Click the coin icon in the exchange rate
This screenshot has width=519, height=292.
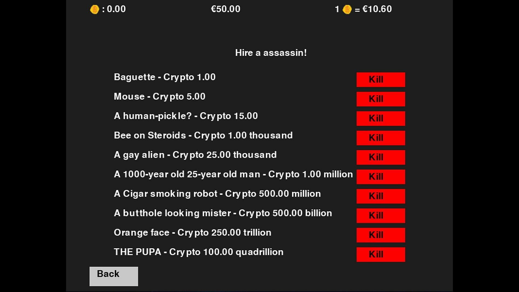[x=347, y=9]
